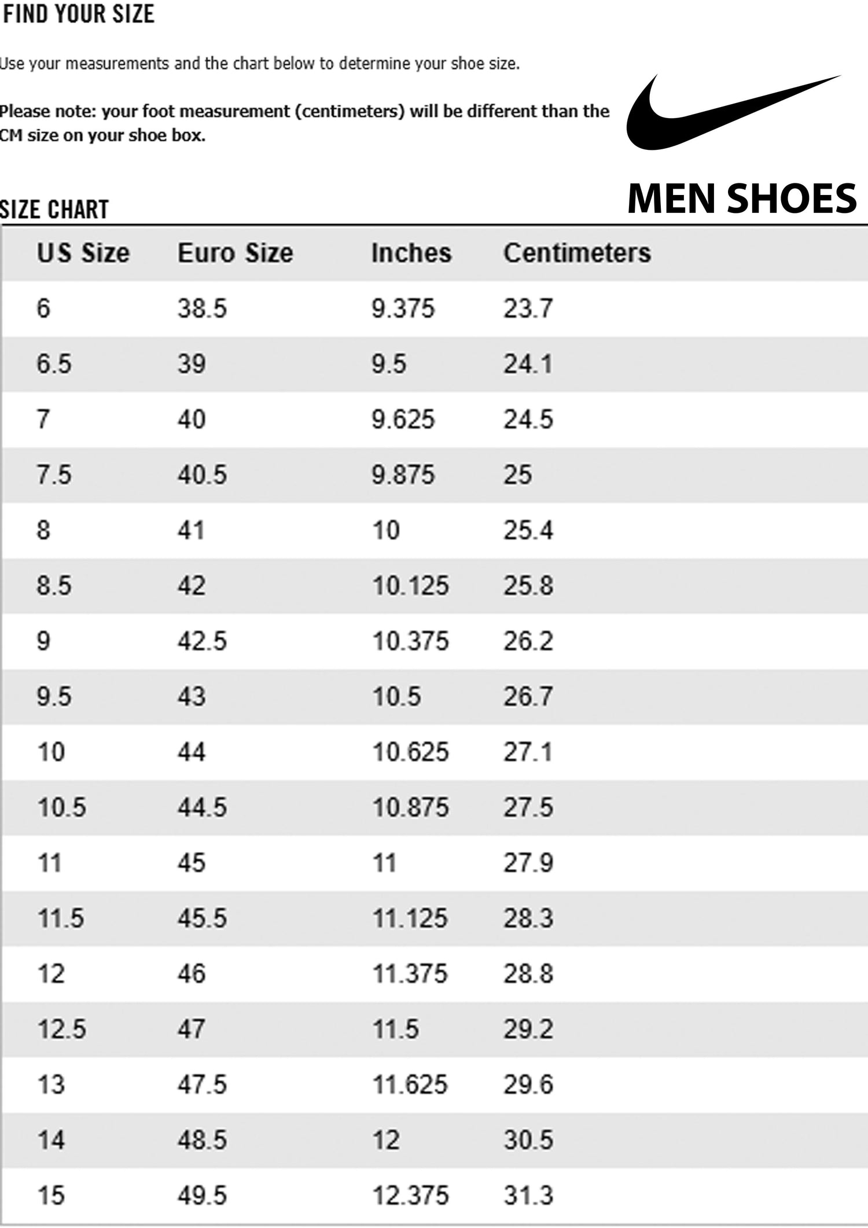The height and width of the screenshot is (1228, 868).
Task: Click the MEN SHOES title text
Action: pos(742,198)
